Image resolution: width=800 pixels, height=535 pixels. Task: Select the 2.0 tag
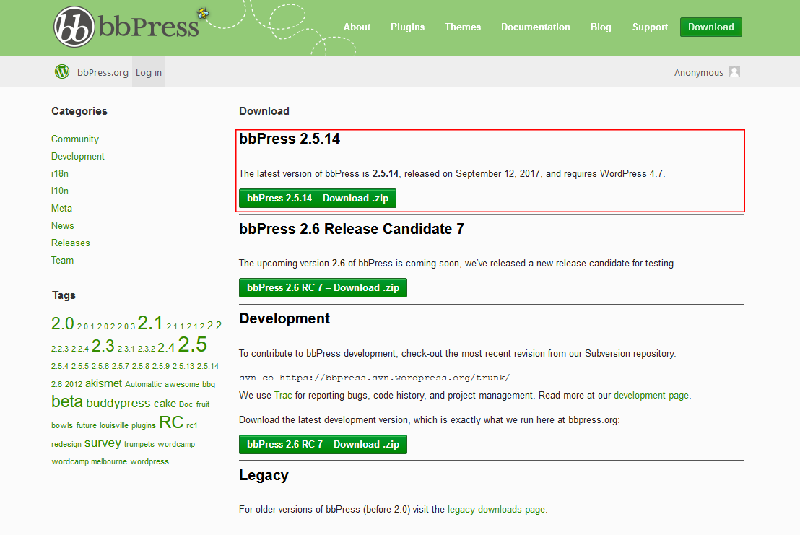(x=63, y=323)
